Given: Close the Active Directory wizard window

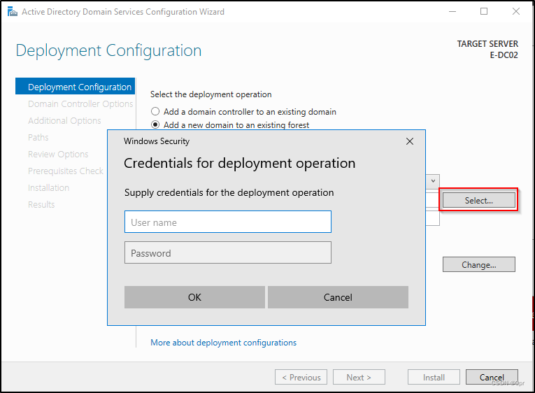Looking at the screenshot, I should point(516,12).
